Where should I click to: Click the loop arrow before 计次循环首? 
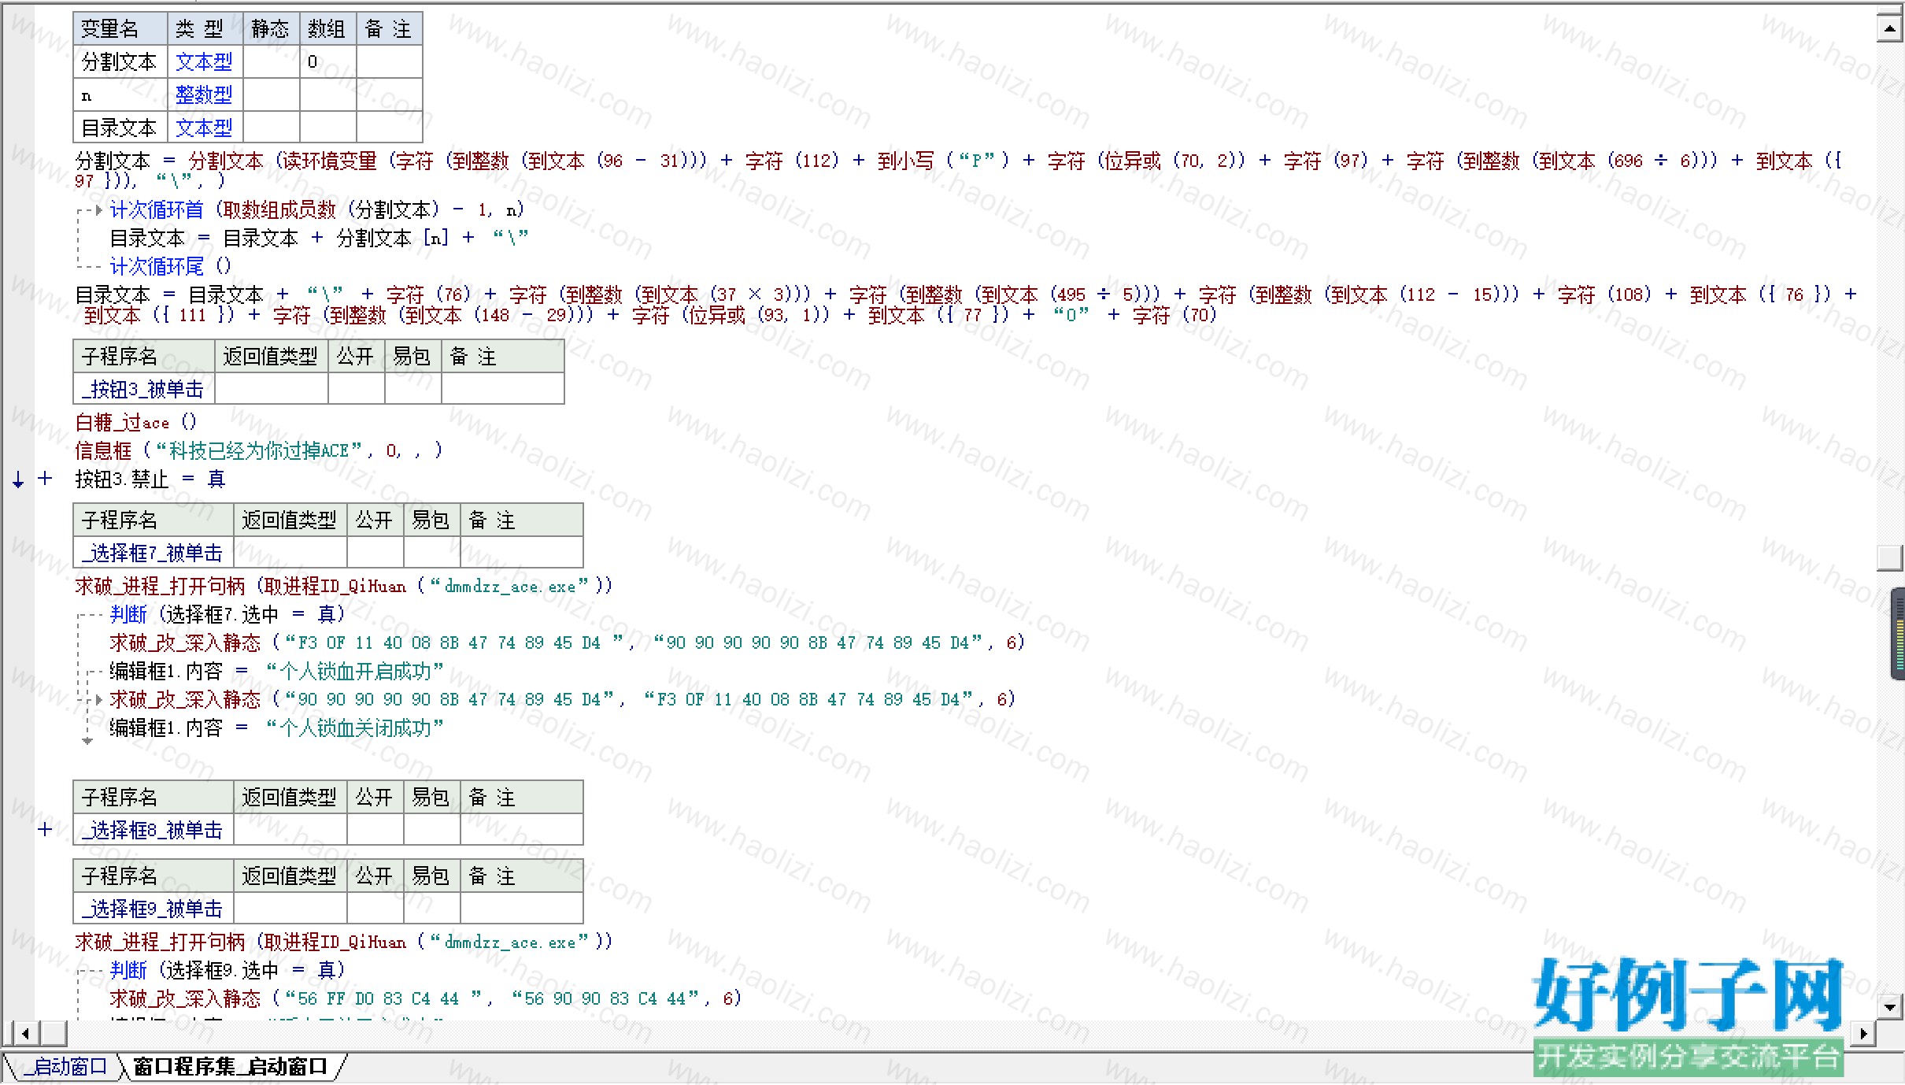98,209
